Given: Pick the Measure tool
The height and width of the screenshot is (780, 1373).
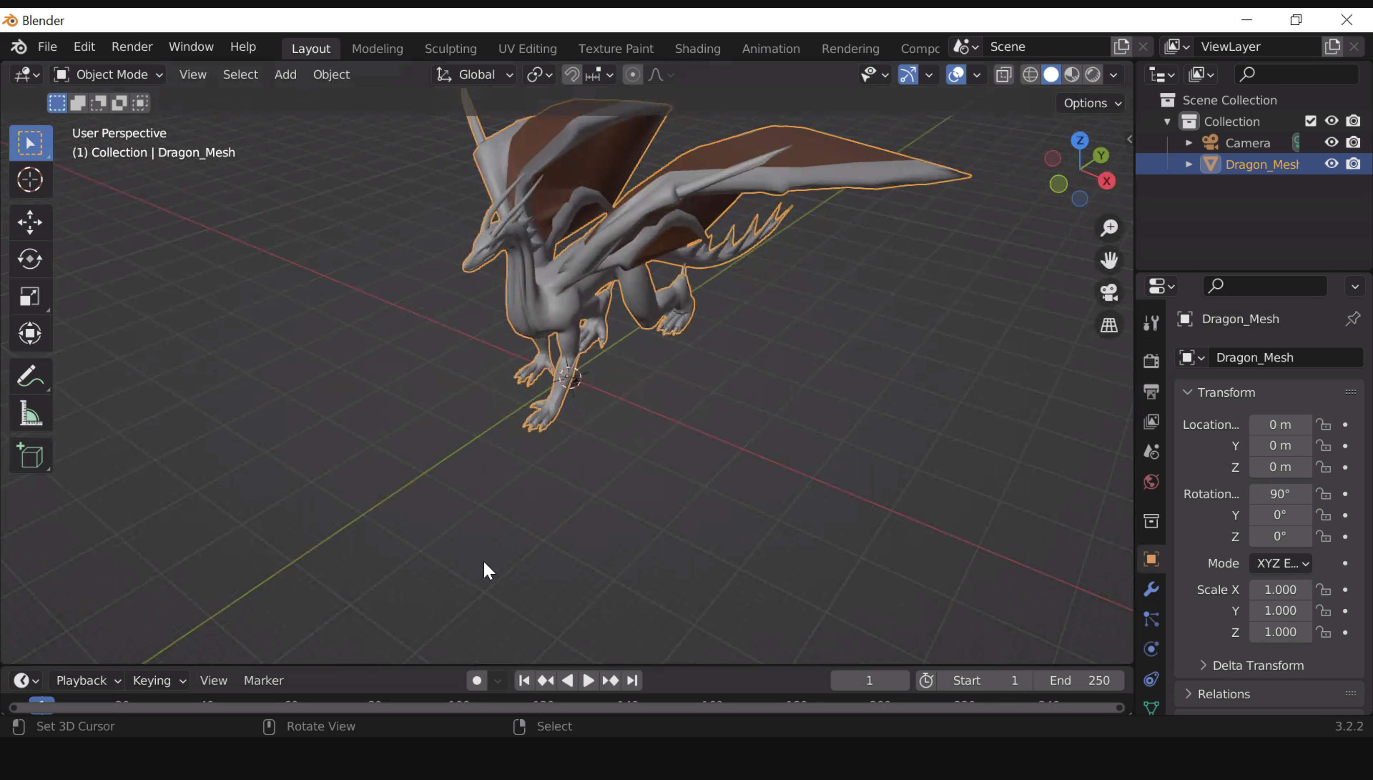Looking at the screenshot, I should coord(30,414).
